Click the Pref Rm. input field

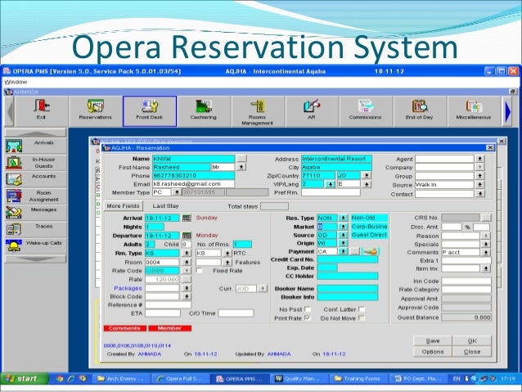[x=331, y=192]
